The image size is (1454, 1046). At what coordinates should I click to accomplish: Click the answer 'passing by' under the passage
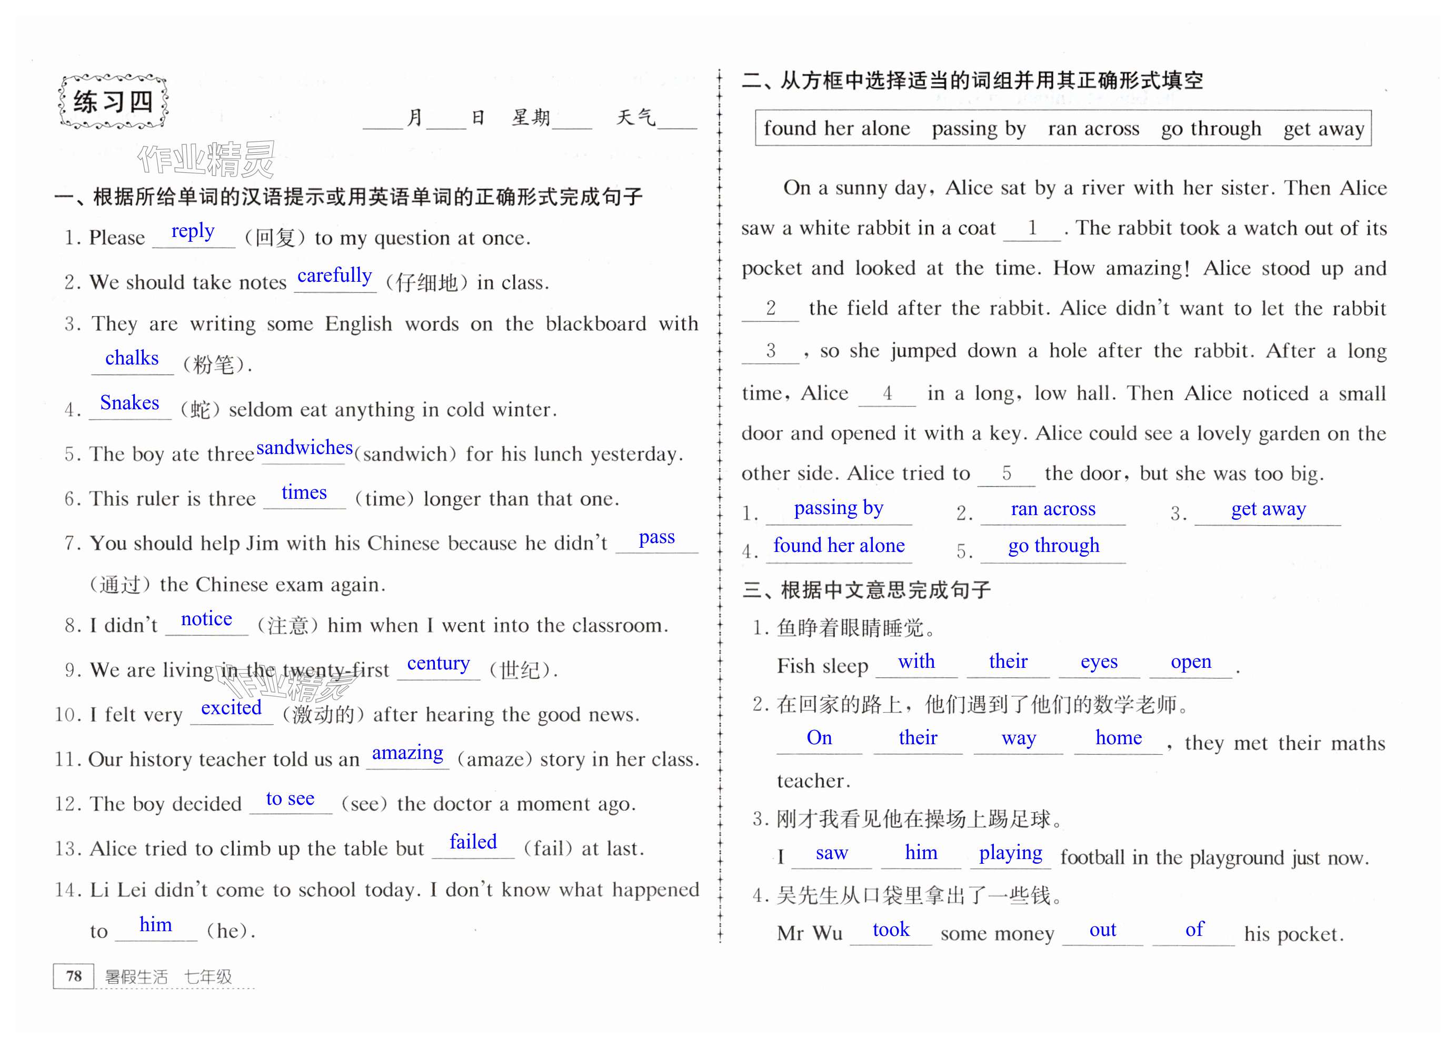[x=839, y=508]
